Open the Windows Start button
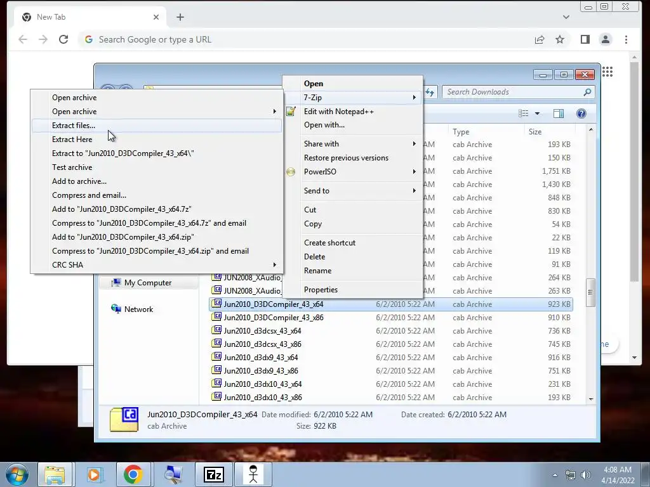 (x=17, y=474)
